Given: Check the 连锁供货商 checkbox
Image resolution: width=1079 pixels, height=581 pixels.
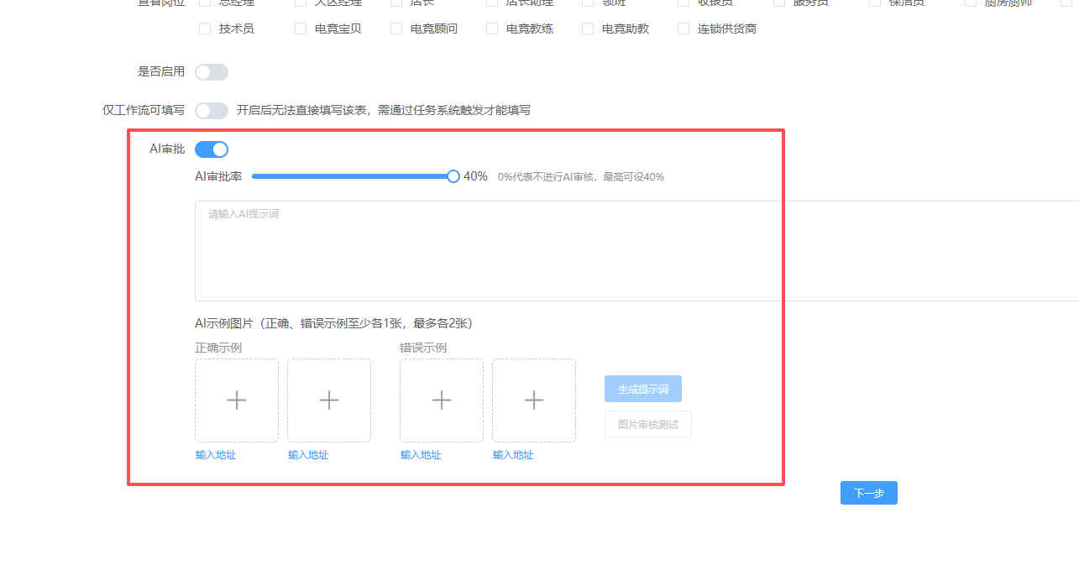Looking at the screenshot, I should click(684, 29).
